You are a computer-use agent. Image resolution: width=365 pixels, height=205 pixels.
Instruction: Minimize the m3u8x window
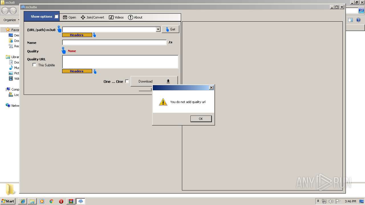pyautogui.click(x=332, y=7)
